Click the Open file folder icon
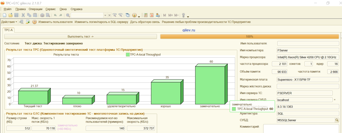 (11, 15)
